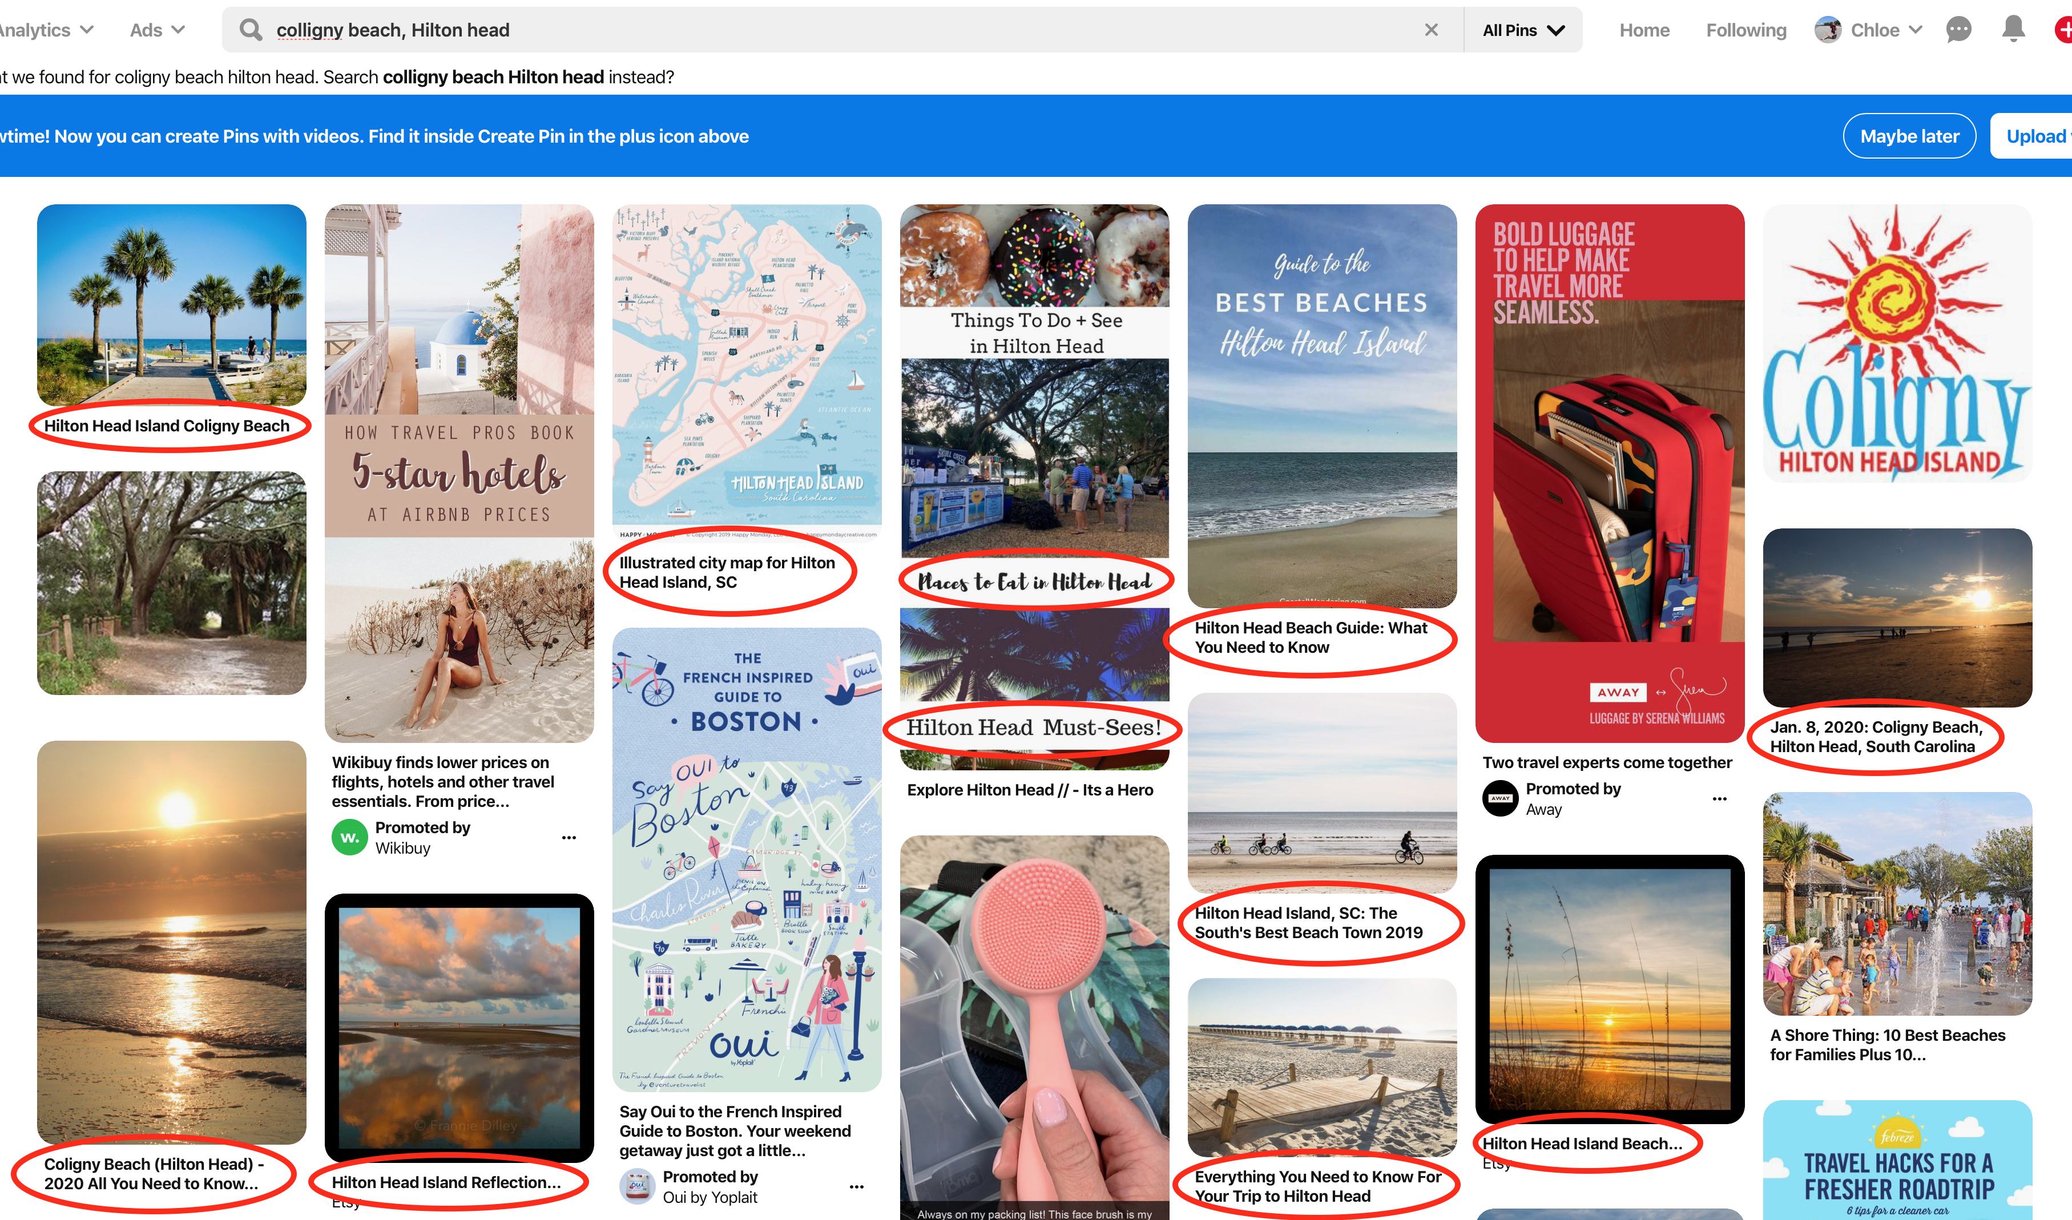Screen dimensions: 2072x1220
Task: Open the framed sunset sea oats print
Action: click(1611, 989)
